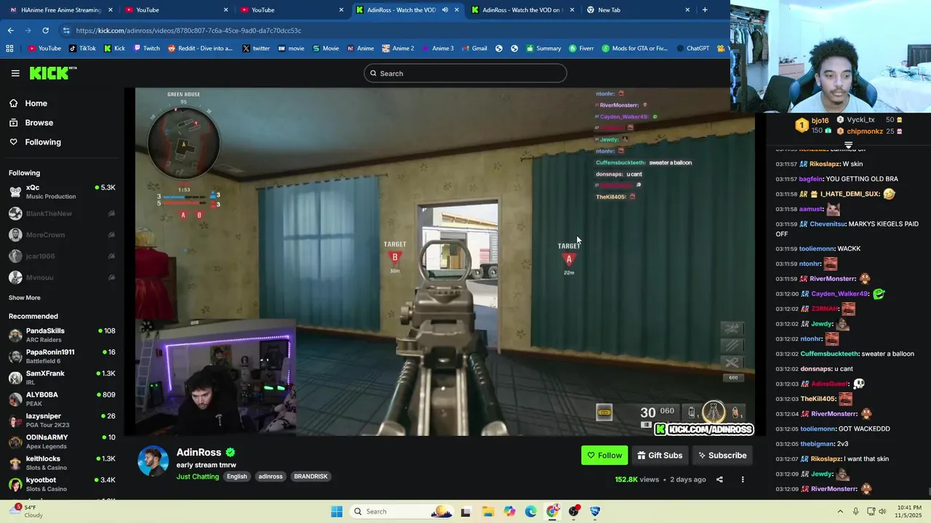Mute the active AdinRoss tab audio
The image size is (931, 523).
click(x=445, y=10)
